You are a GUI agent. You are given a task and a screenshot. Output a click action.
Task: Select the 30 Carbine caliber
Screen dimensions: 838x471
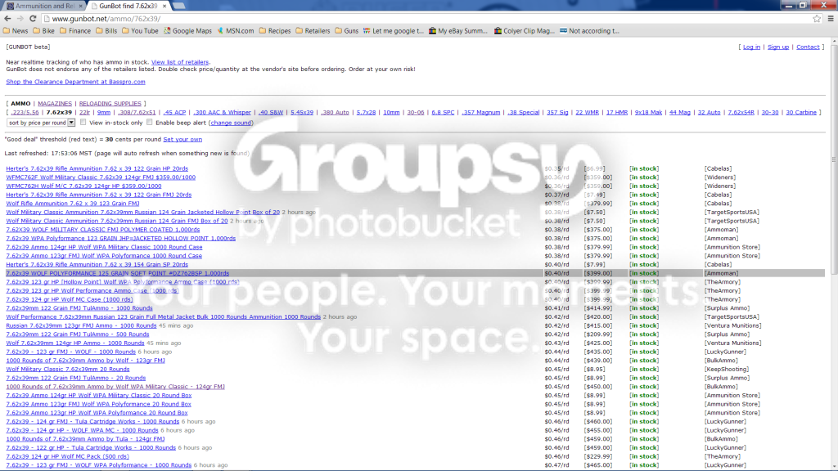click(801, 113)
